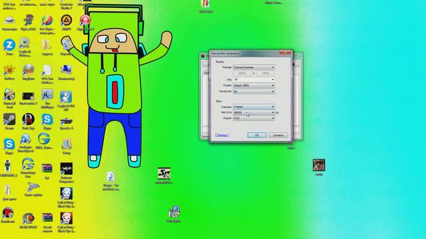Expand the FPS dropdown showing 30
The height and width of the screenshot is (239, 426).
pos(254,80)
